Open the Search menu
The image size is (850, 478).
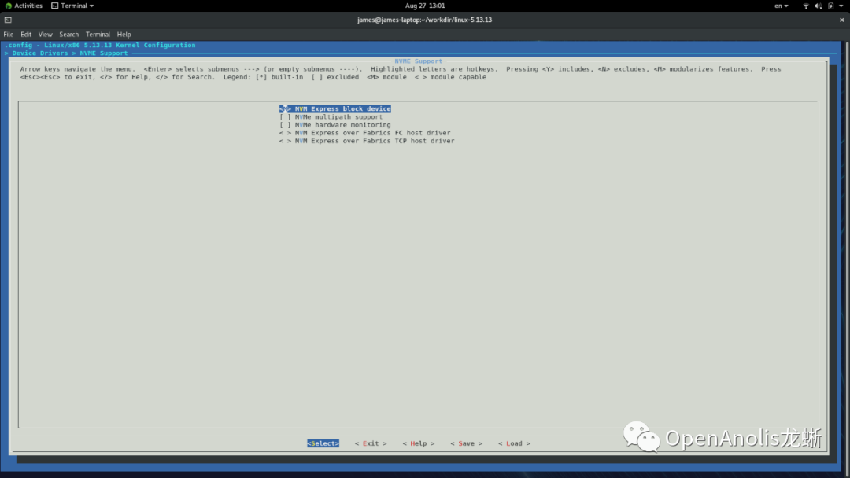point(68,34)
